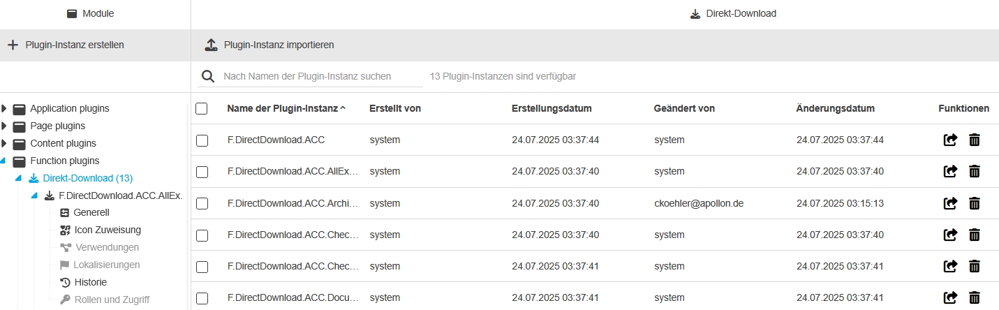Select checkbox for F.DirectDownload.ACC.Archi row
This screenshot has height=310, width=999.
tap(202, 203)
